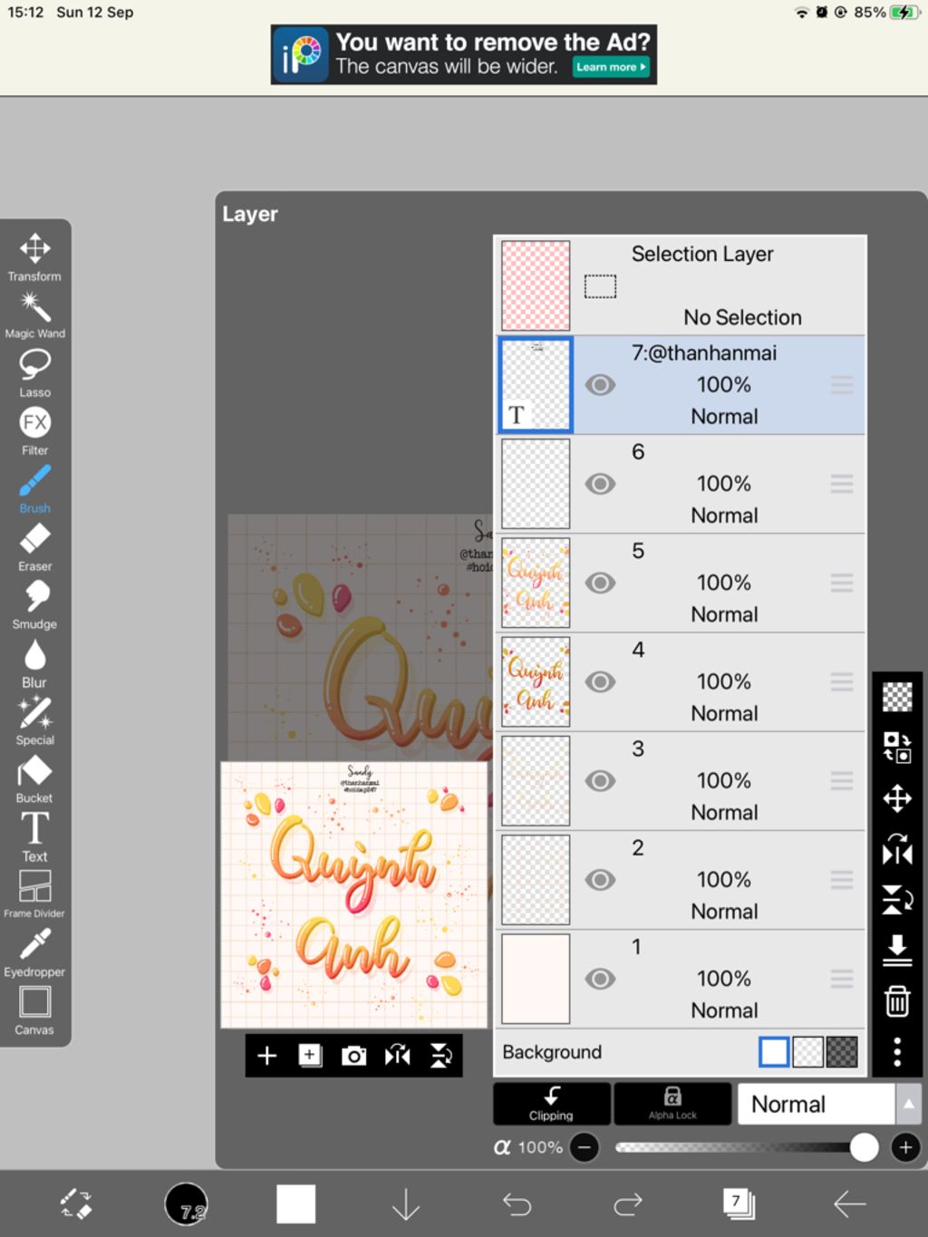Toggle visibility of layer 4
The image size is (928, 1237).
point(600,681)
